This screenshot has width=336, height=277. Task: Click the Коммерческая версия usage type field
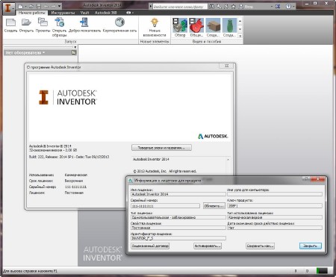tap(275, 217)
